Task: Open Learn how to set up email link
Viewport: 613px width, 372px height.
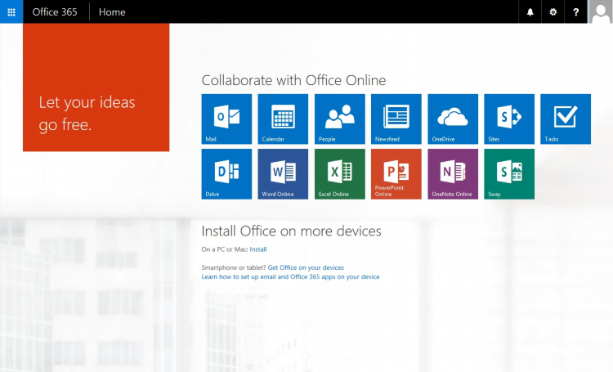Action: pyautogui.click(x=290, y=276)
